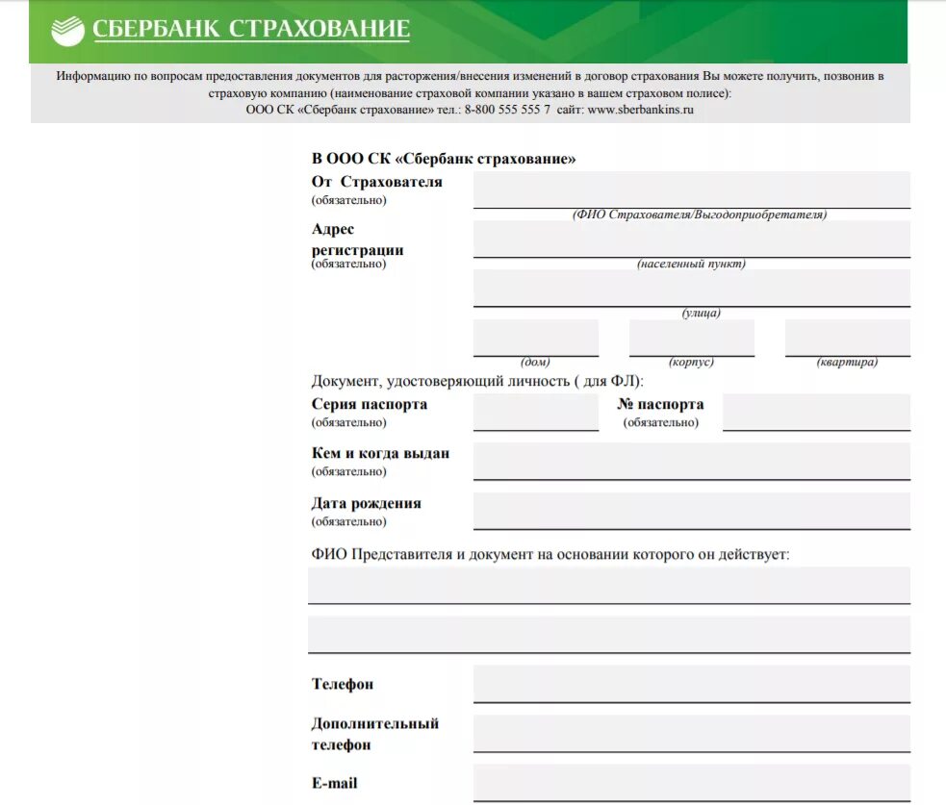The height and width of the screenshot is (805, 946).
Task: Click the № паспорта label
Action: click(660, 404)
